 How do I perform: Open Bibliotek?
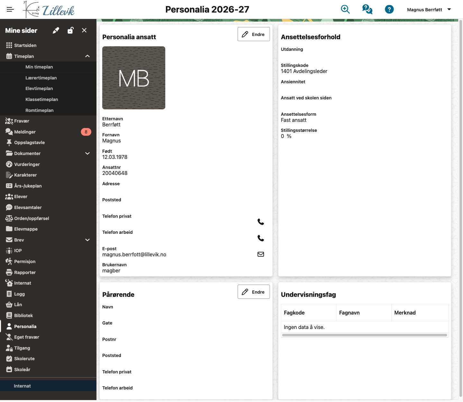48,315
